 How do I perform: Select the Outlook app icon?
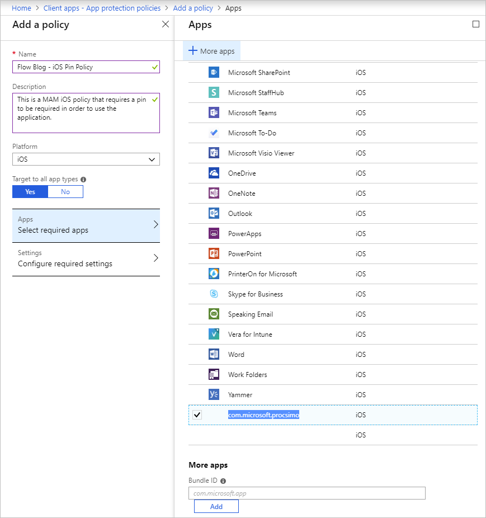(213, 214)
